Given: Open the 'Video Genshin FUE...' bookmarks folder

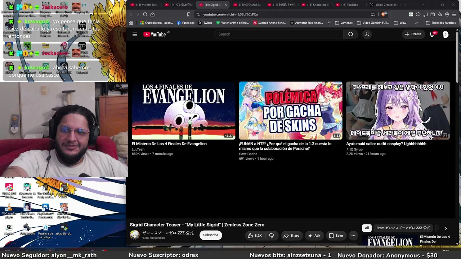Looking at the screenshot, I should click(373, 23).
